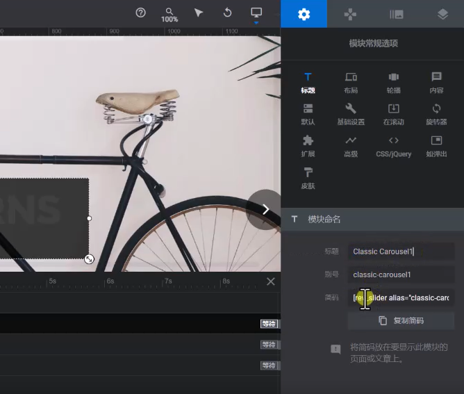The width and height of the screenshot is (464, 394).
Task: Click the 标题 field with Classic Carousel1
Action: pos(401,252)
